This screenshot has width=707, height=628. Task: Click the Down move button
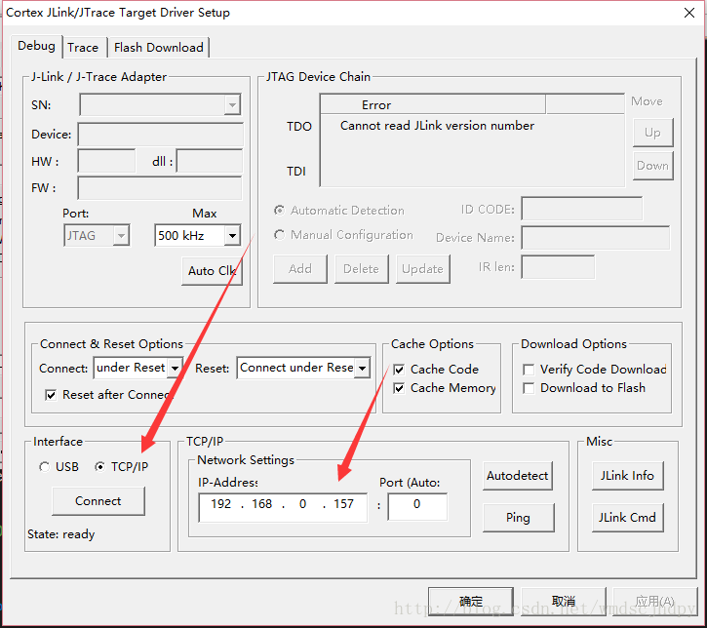tap(652, 166)
